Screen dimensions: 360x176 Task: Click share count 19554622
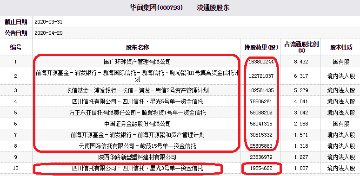point(261,169)
